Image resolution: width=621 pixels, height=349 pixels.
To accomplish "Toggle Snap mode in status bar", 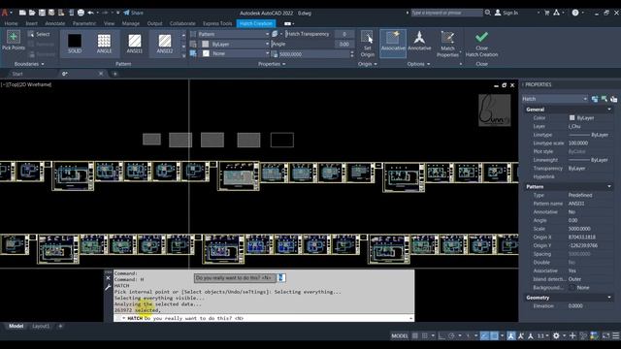I will [x=425, y=336].
